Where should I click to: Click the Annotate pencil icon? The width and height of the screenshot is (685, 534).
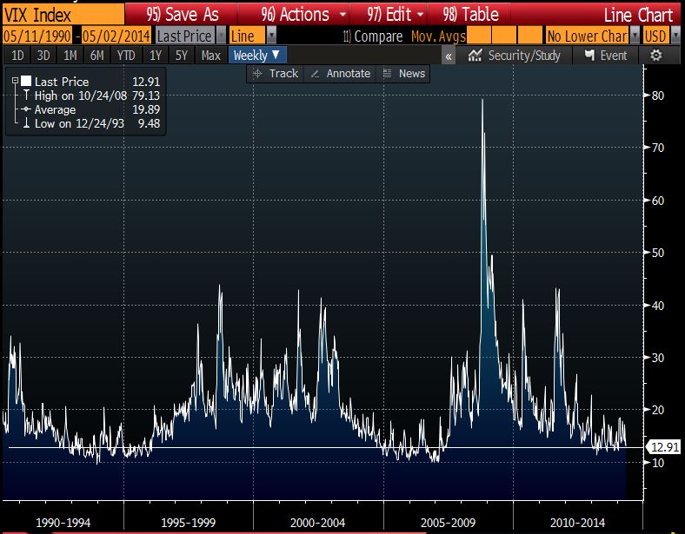315,74
